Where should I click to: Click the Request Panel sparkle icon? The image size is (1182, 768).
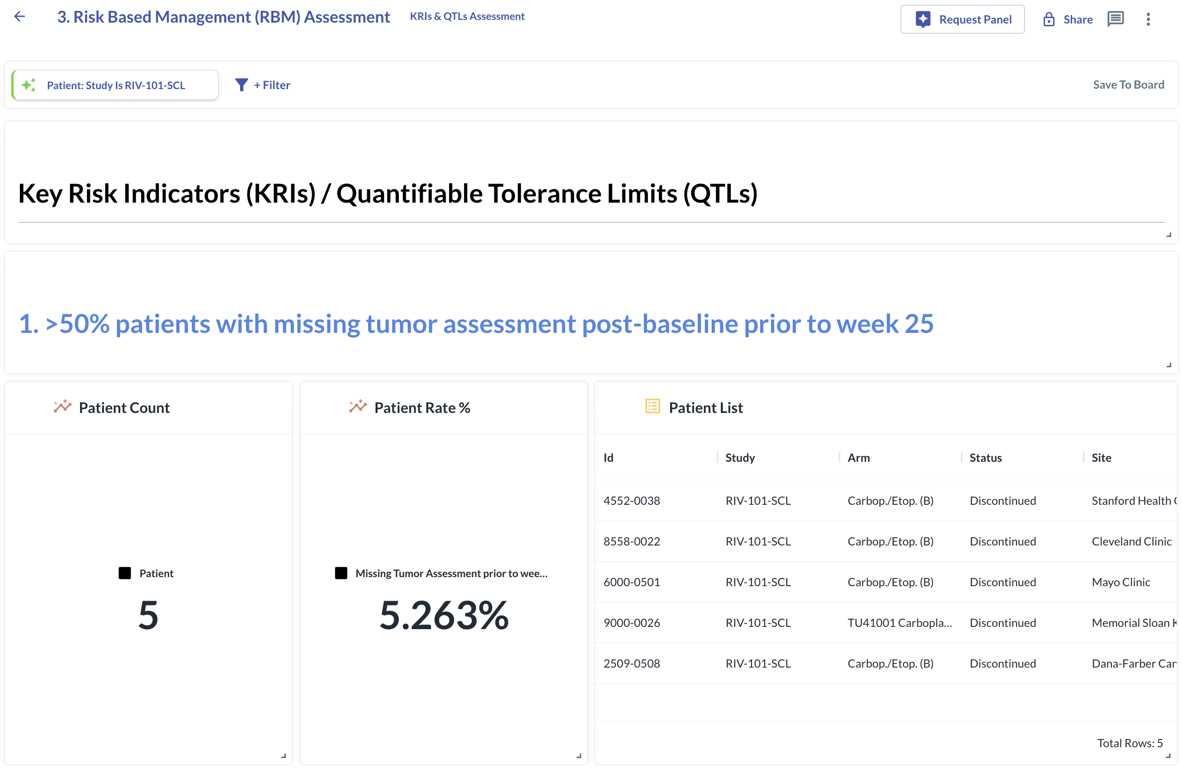pyautogui.click(x=922, y=19)
